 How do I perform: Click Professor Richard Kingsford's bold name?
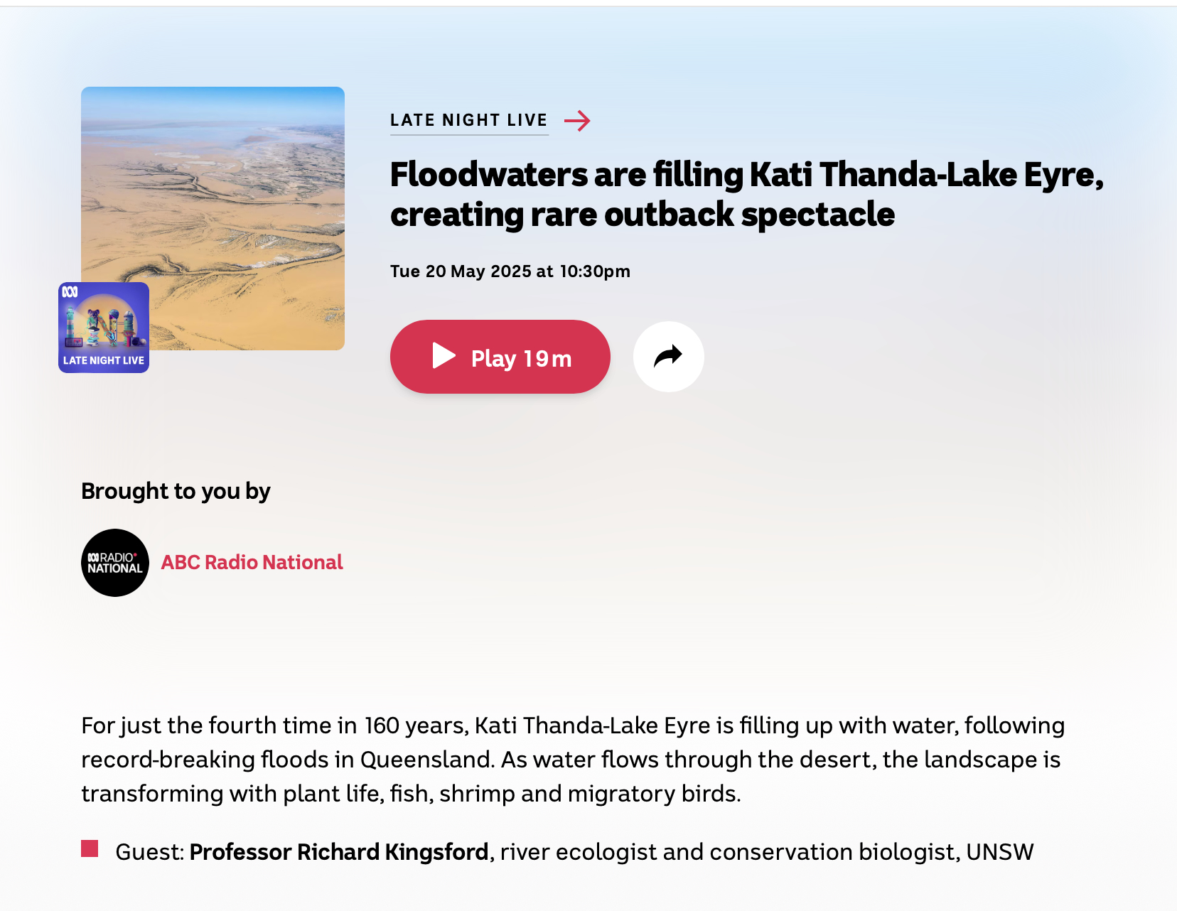[x=339, y=851]
